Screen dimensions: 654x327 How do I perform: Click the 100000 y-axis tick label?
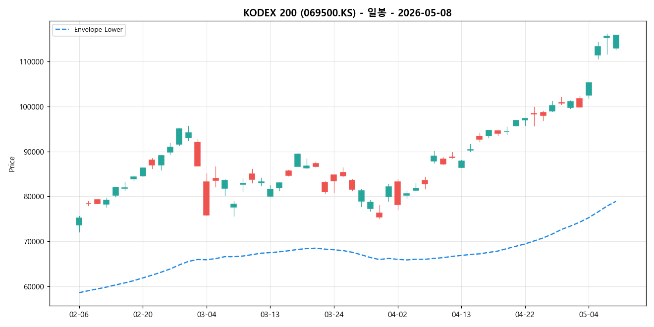[31, 107]
